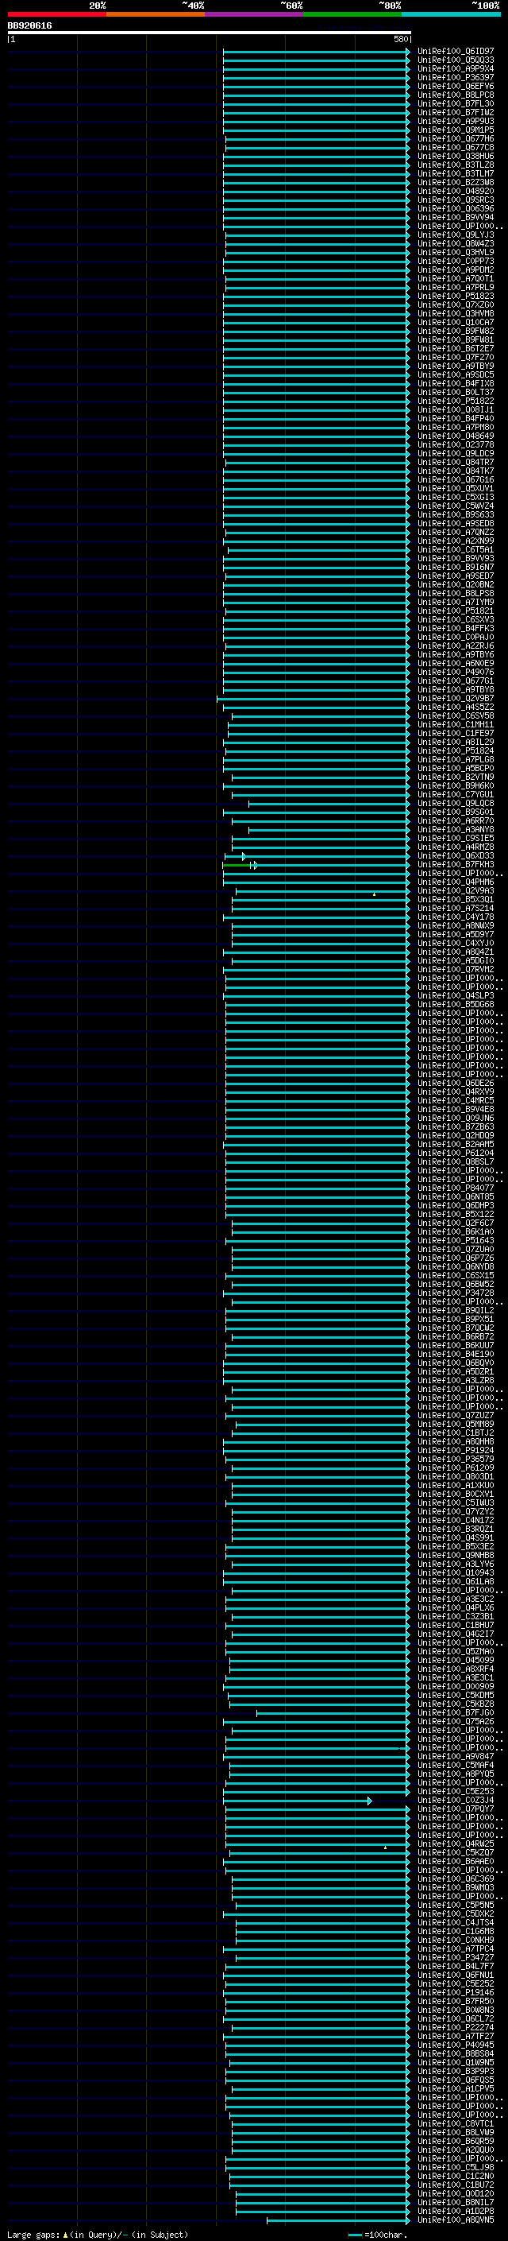
Task: Select the UniRef100_C4JTS4 label
Action: (456, 1922)
